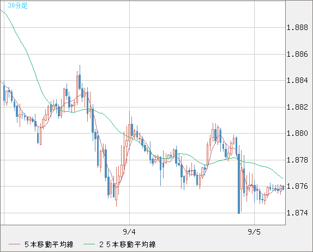Click the 1.882 price axis label
The image size is (313, 252).
click(x=297, y=107)
